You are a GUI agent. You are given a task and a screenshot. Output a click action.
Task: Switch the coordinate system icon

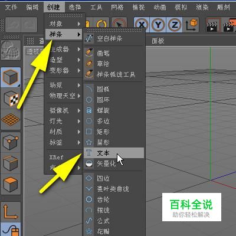coord(191,25)
